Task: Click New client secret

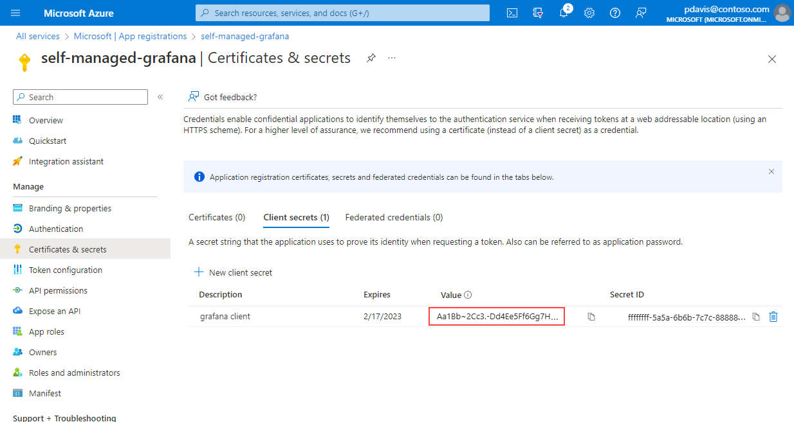Action: point(233,272)
